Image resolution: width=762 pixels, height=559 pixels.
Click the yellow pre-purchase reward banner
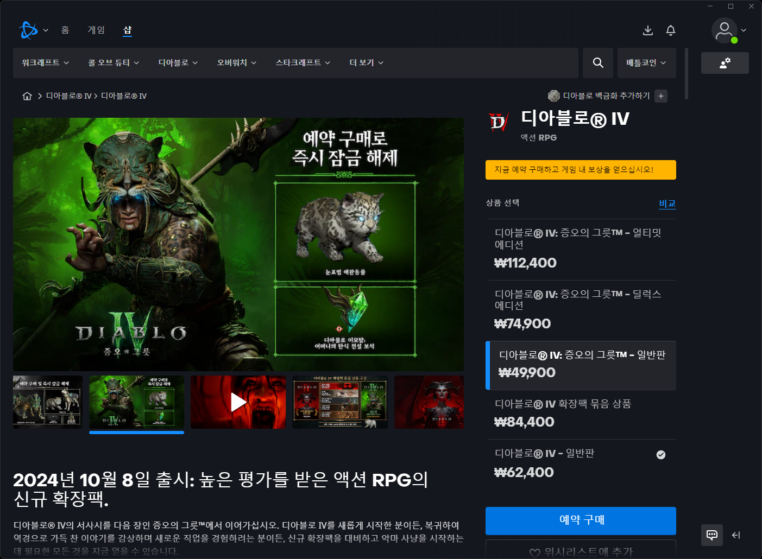pos(581,170)
